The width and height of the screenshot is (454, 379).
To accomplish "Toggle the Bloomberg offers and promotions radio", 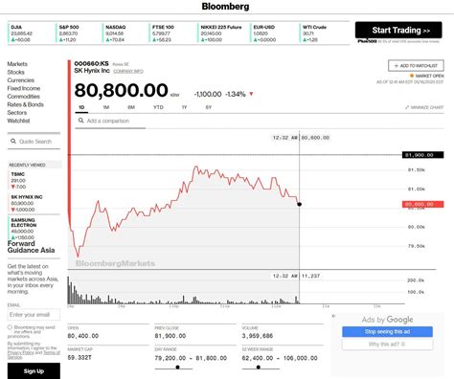I will click(10, 327).
